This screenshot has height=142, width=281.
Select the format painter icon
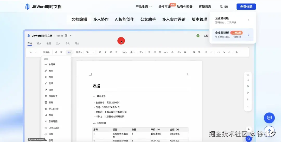pos(61,52)
